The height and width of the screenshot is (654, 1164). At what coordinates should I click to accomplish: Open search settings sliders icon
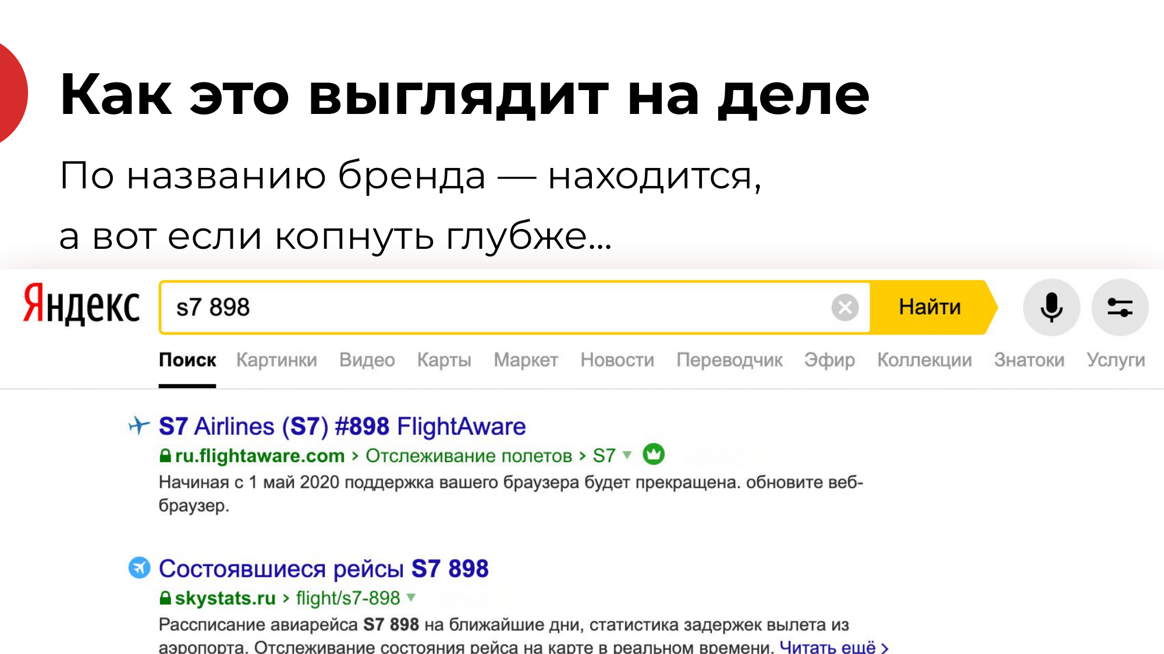point(1119,308)
